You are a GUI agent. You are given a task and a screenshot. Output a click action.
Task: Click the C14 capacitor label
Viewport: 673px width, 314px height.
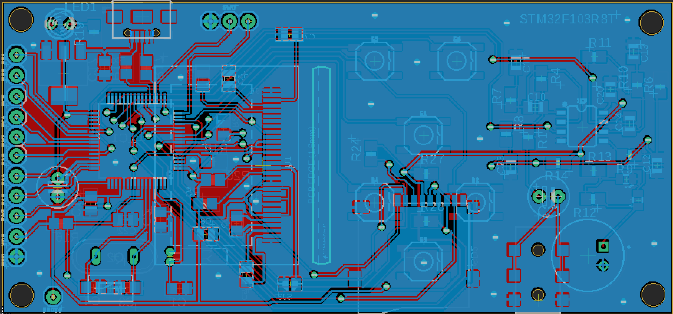click(619, 121)
